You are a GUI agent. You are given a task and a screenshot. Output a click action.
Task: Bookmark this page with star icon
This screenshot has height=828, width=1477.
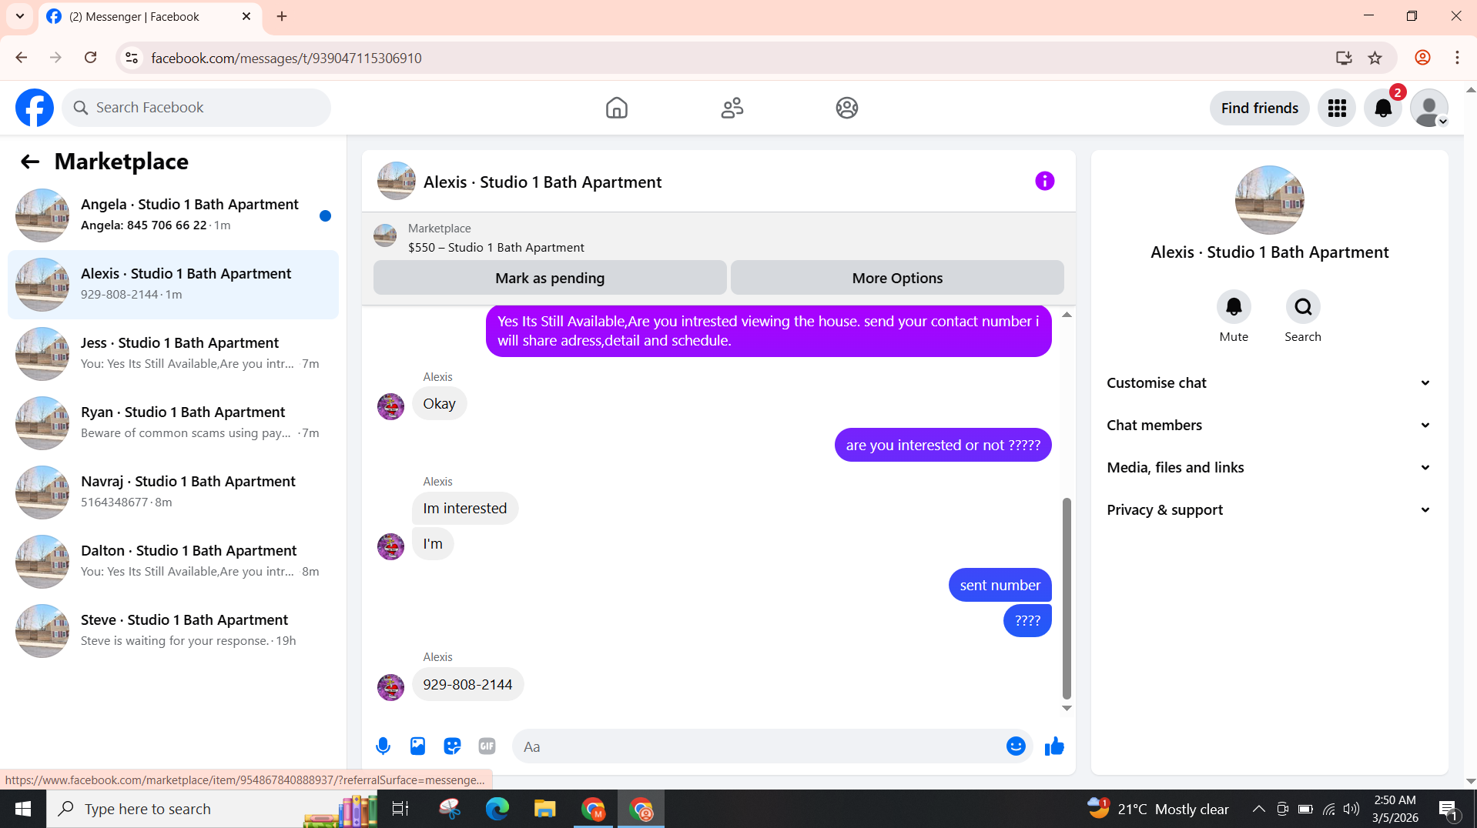[x=1375, y=58]
